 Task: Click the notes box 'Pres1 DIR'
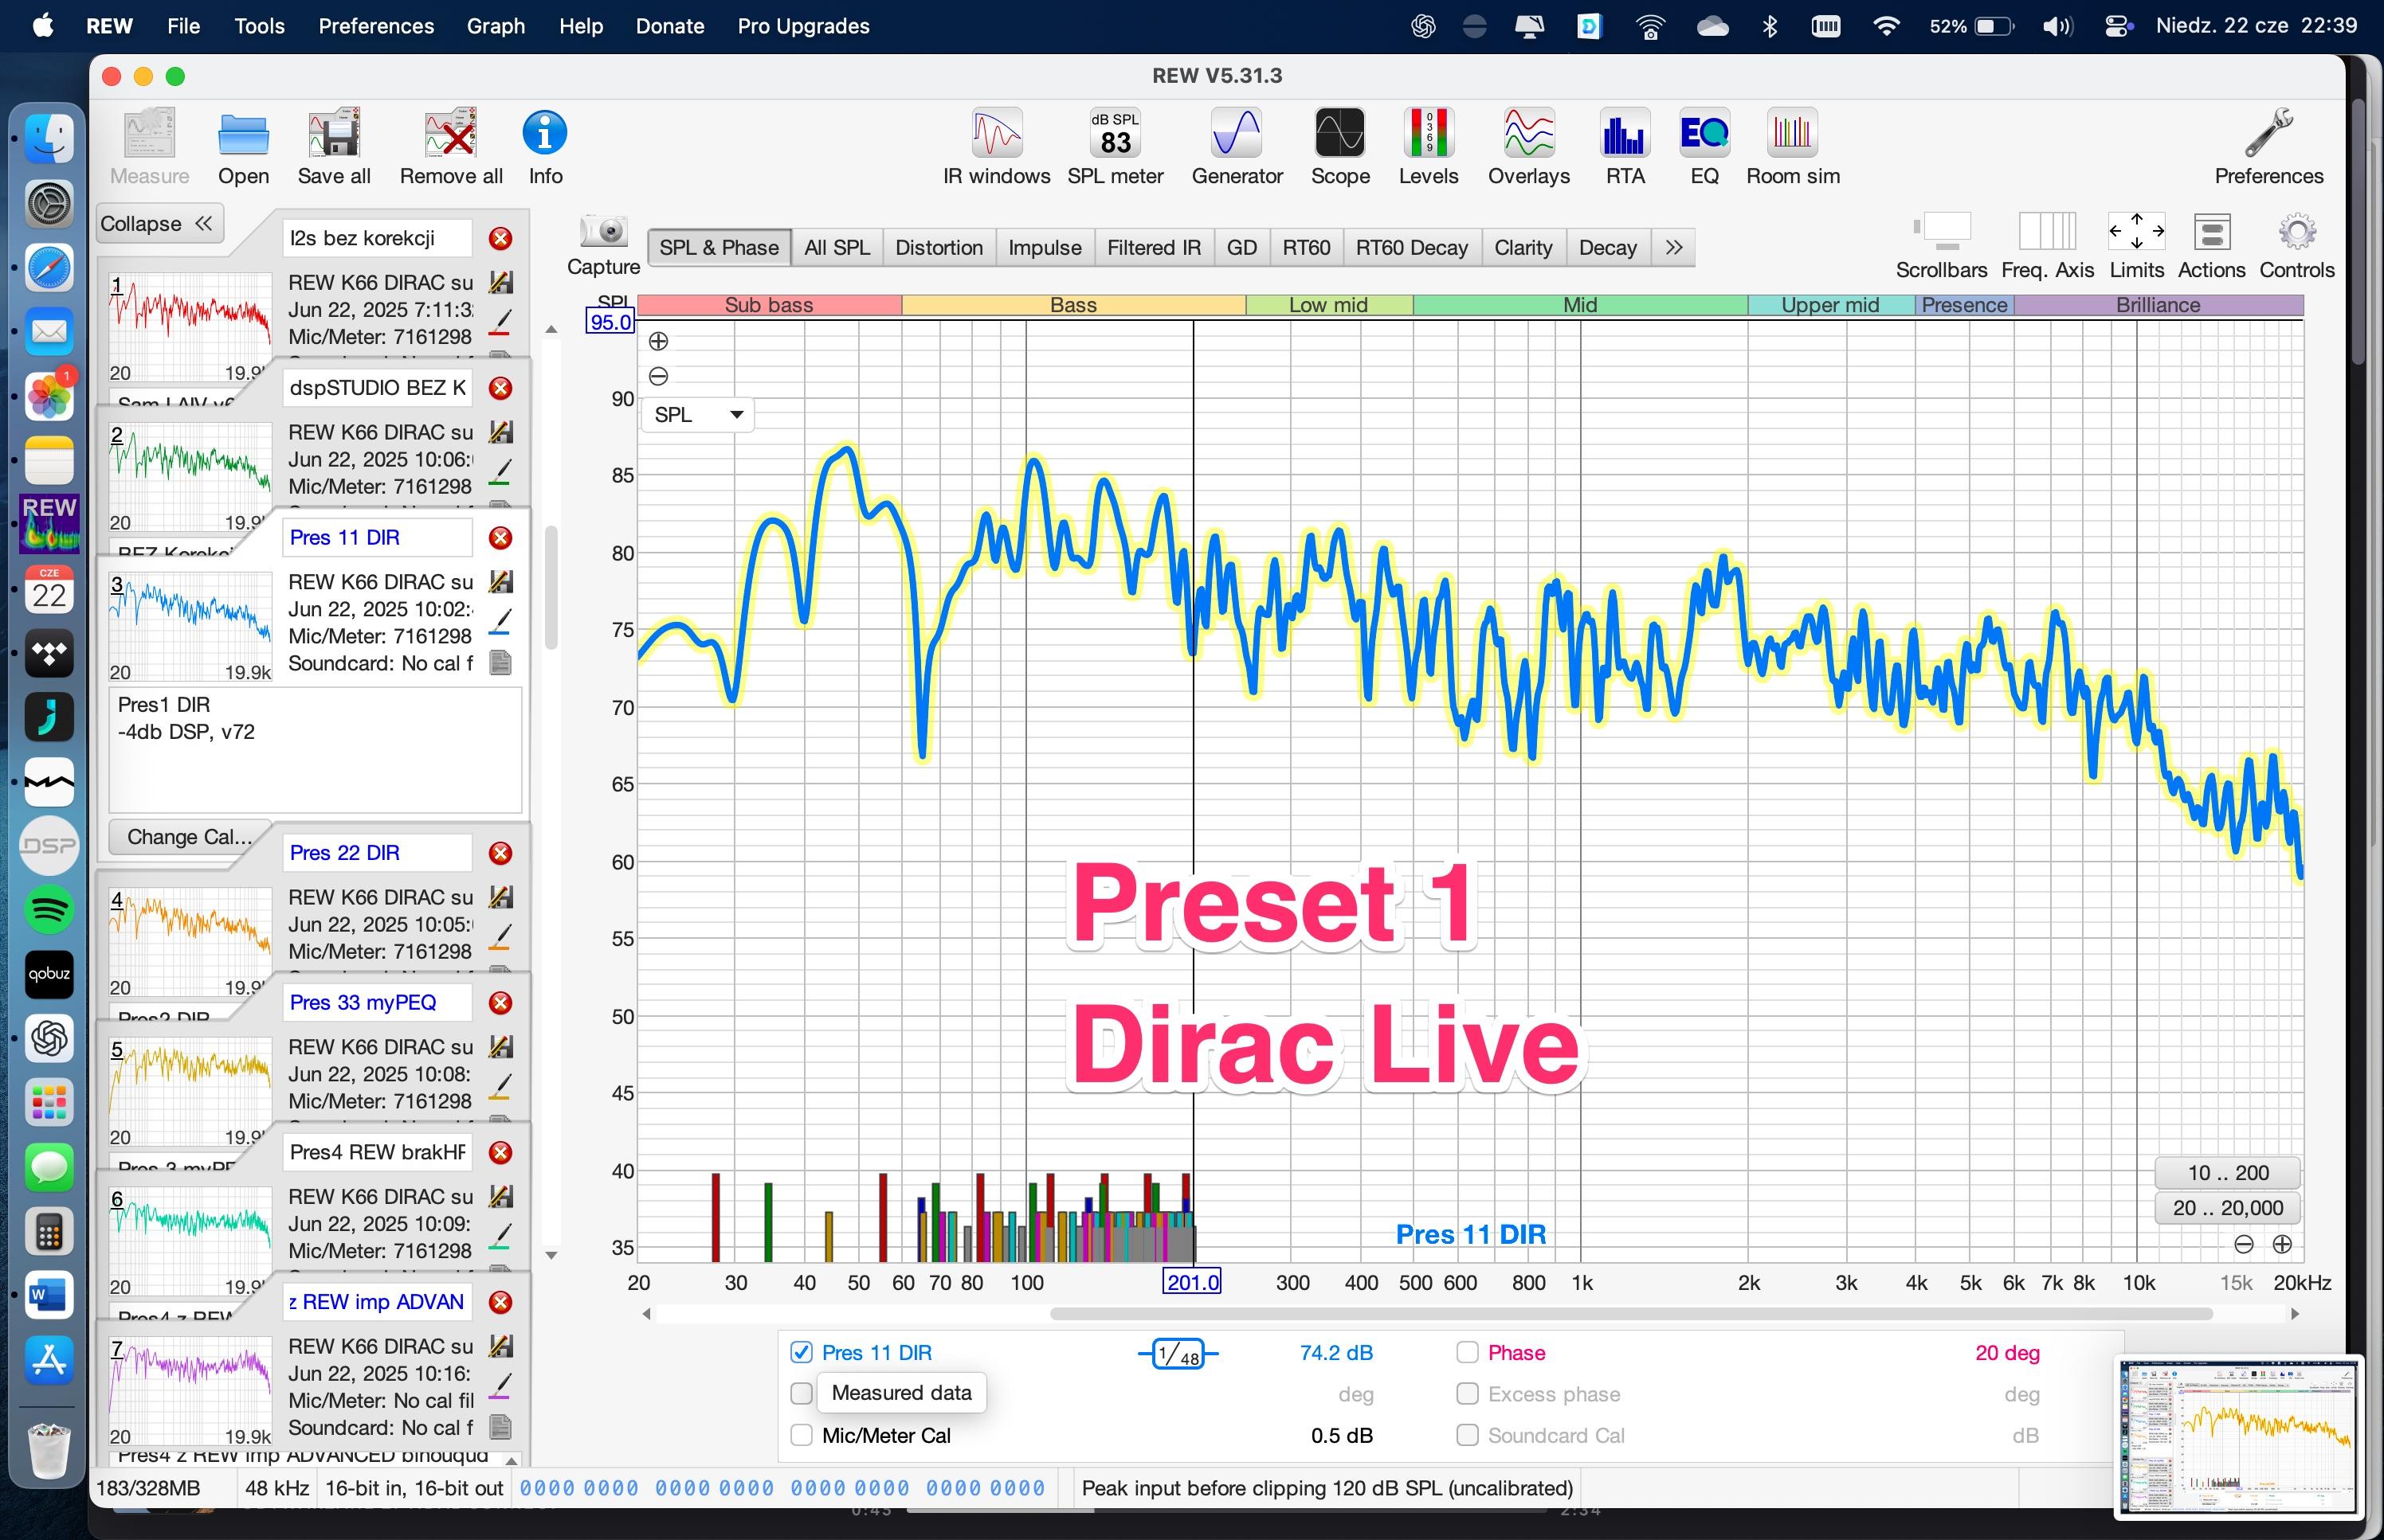tap(316, 749)
